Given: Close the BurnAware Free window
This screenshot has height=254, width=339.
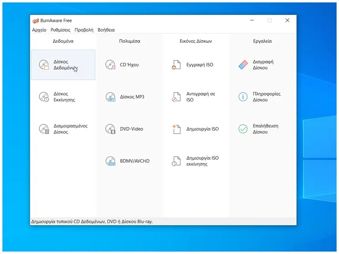Looking at the screenshot, I should [288, 20].
